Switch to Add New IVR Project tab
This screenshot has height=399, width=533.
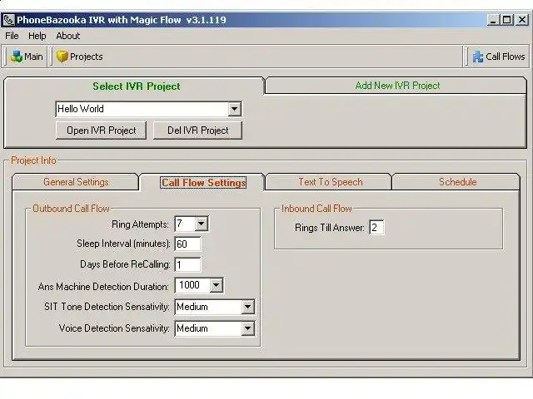click(x=397, y=86)
